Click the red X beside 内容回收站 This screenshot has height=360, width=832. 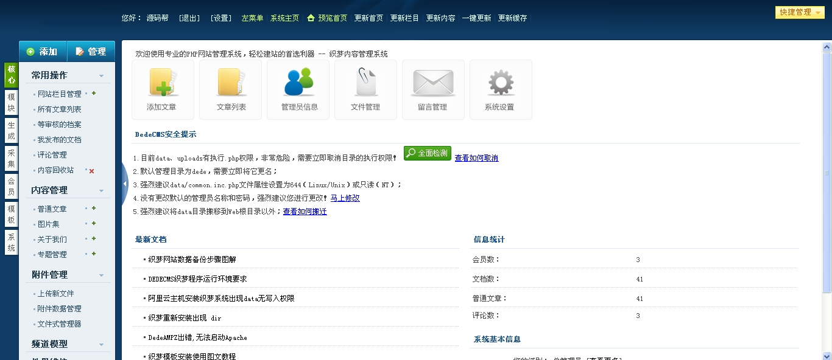[92, 171]
